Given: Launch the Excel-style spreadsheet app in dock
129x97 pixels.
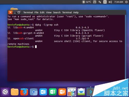Looking at the screenshot, I should click(x=53, y=92).
